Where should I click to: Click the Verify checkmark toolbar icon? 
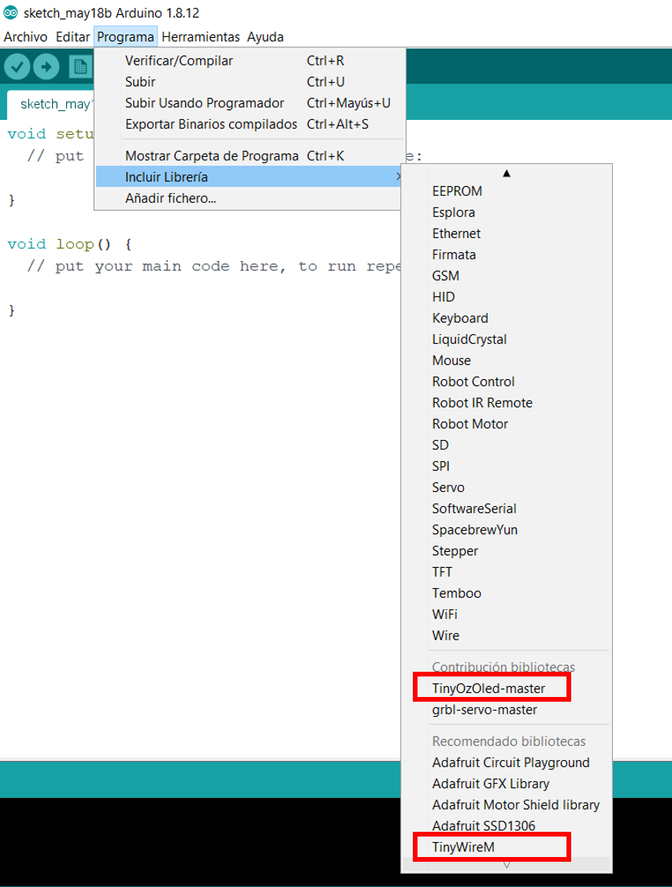17,67
